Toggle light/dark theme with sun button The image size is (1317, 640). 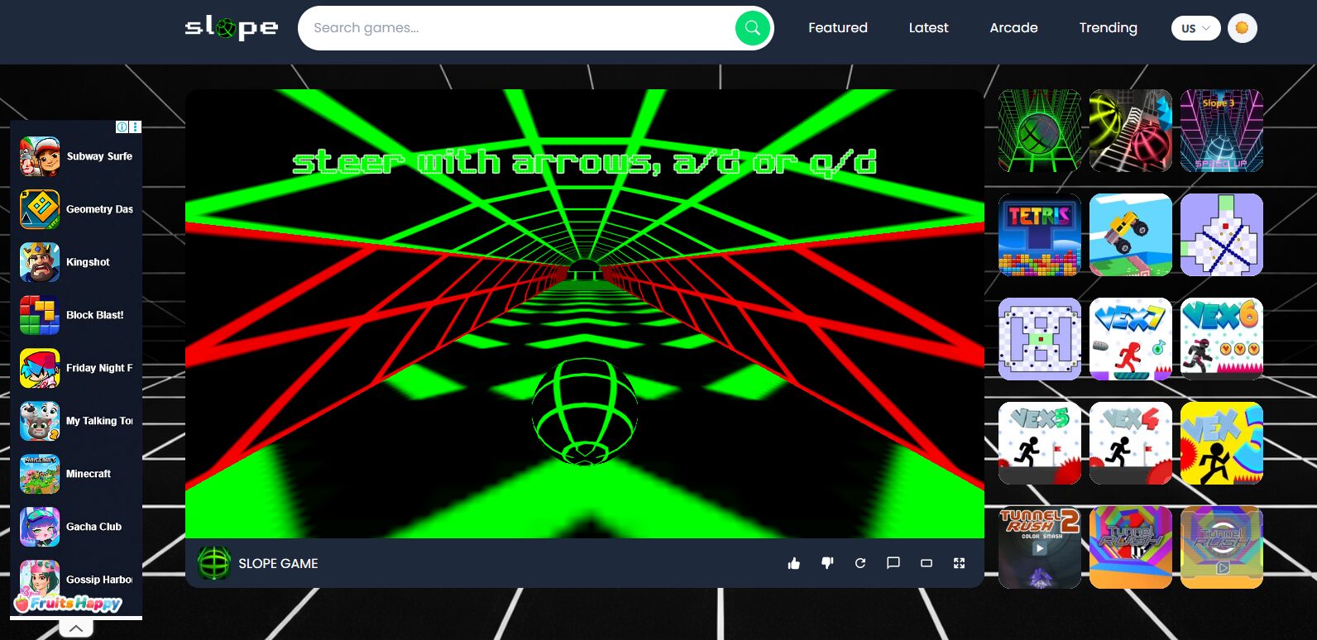point(1242,28)
